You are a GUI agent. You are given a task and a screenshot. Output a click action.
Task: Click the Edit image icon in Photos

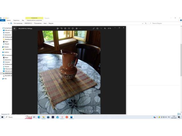point(57,28)
